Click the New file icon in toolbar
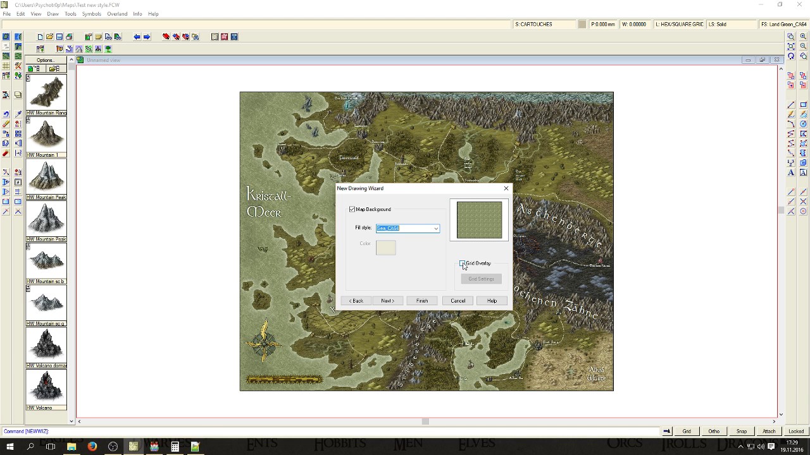This screenshot has height=455, width=810. 40,37
